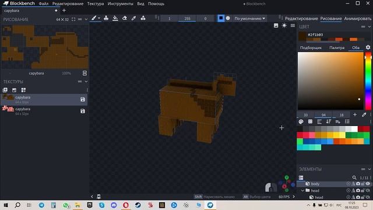
Task: Collapse the Рисование panel chevron
Action: tap(86, 19)
